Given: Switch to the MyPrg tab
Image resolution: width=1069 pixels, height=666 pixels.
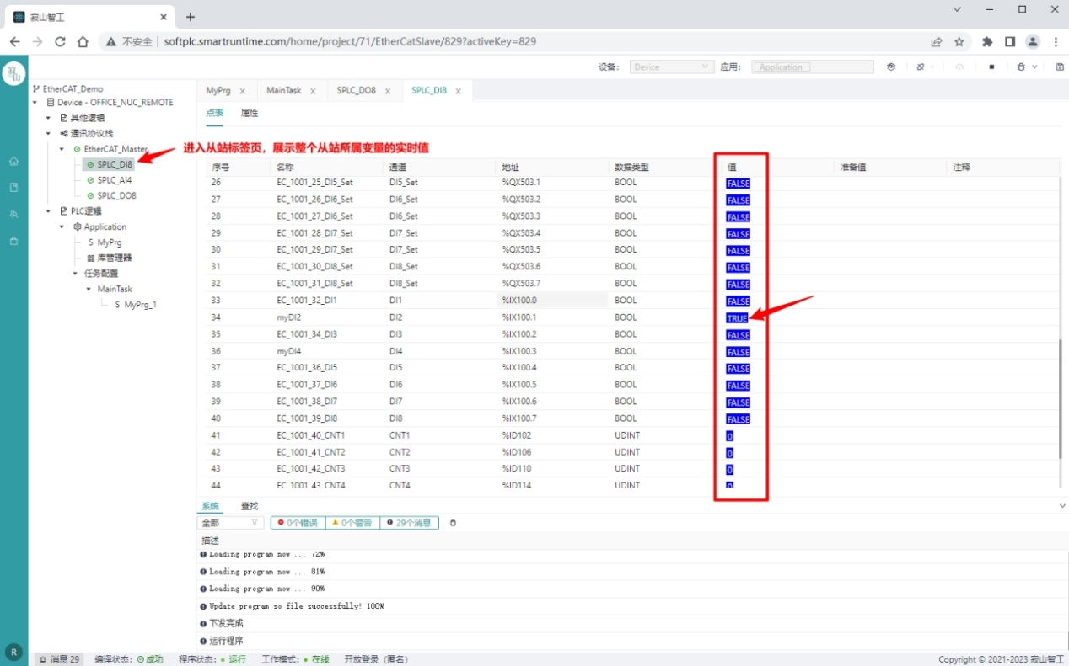Looking at the screenshot, I should click(218, 90).
